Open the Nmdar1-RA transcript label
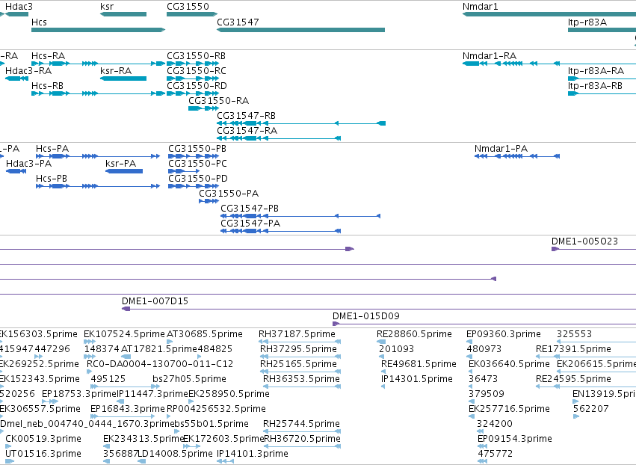This screenshot has width=636, height=465. 490,55
